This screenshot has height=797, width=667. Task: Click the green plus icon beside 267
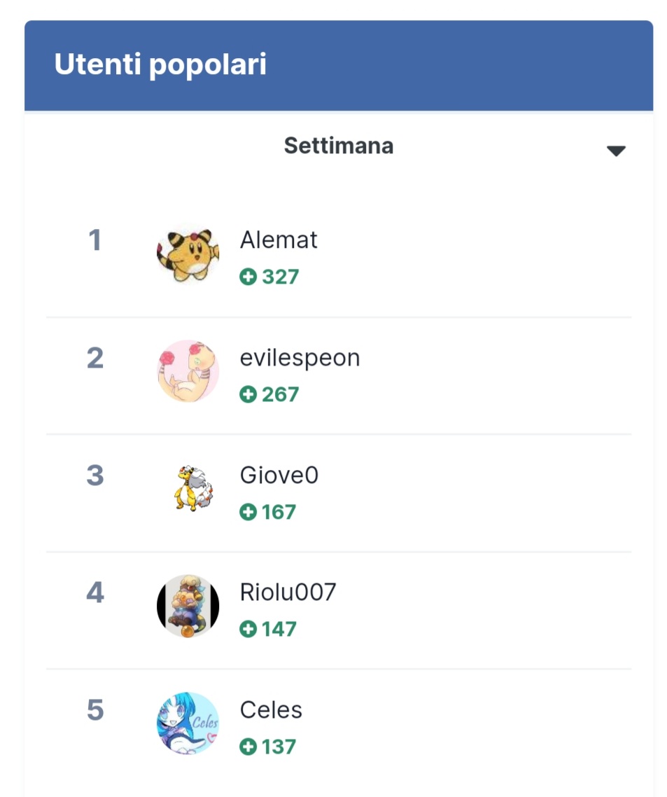(x=248, y=395)
